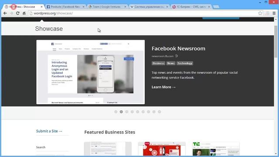Click Learn More link

[x=163, y=87]
